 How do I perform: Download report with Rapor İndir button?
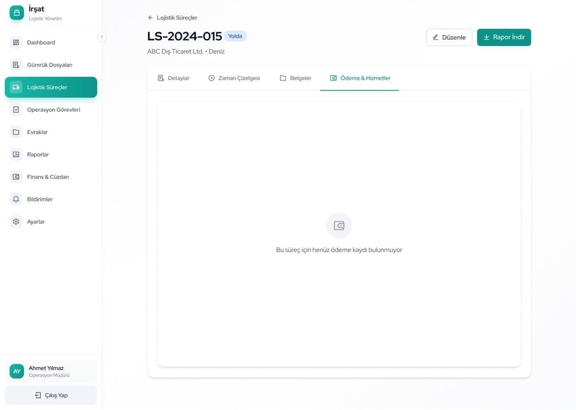(x=504, y=37)
